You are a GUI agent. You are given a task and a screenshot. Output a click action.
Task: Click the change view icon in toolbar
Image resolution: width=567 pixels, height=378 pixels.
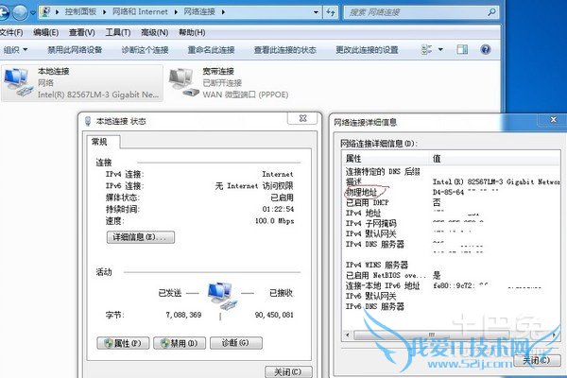tap(427, 49)
